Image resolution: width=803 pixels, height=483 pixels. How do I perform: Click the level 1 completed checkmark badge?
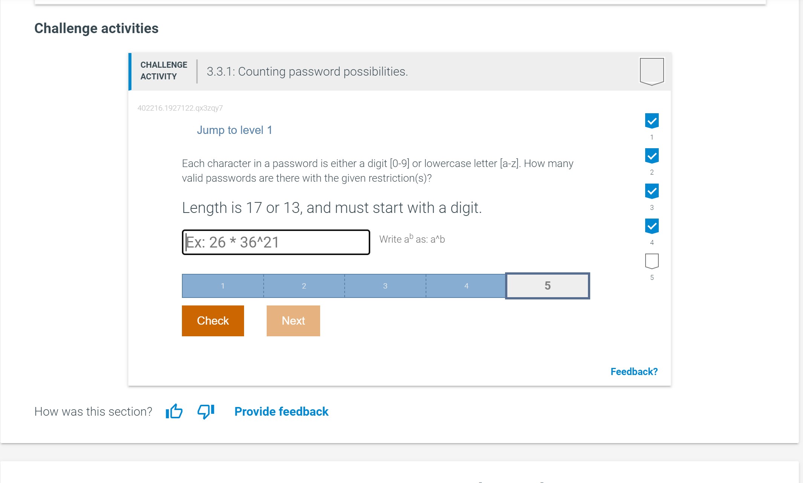652,121
